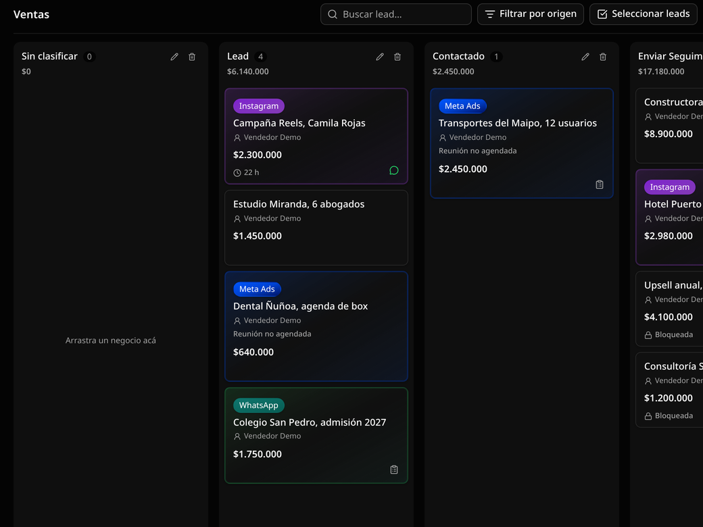Click user icon on Dental Ñuñoa card
Image resolution: width=703 pixels, height=527 pixels.
[237, 321]
